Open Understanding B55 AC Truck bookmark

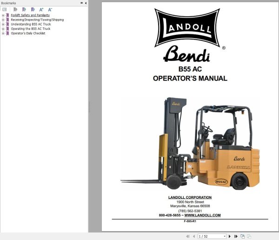(31, 24)
